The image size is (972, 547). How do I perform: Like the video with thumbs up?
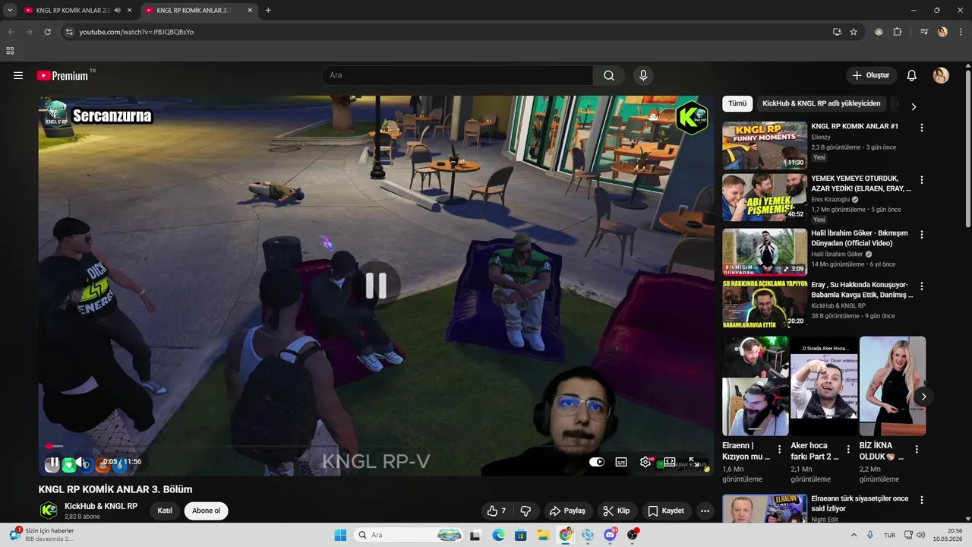coord(497,511)
